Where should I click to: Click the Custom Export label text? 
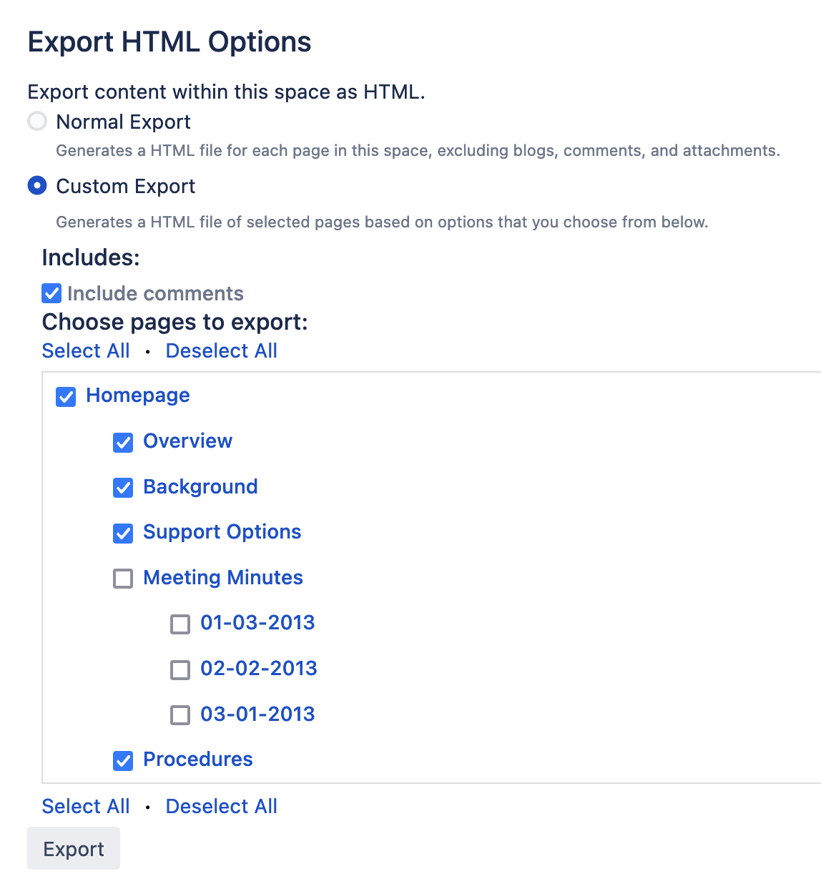point(126,187)
